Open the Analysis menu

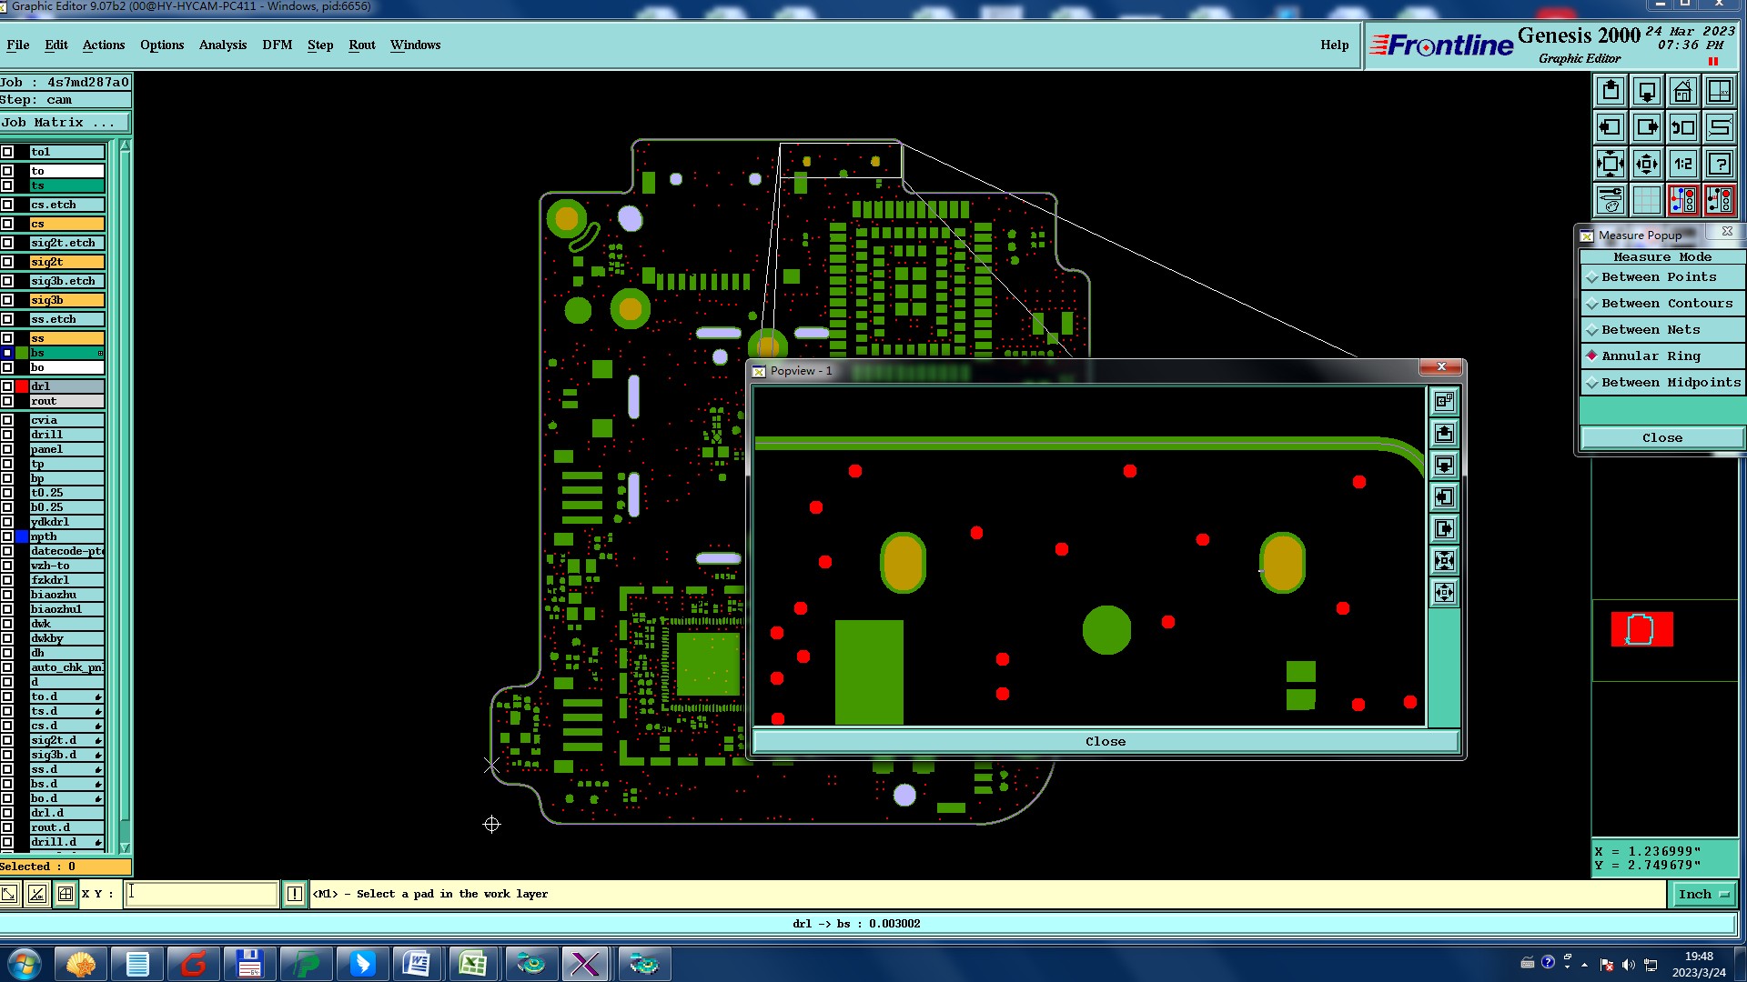(222, 45)
